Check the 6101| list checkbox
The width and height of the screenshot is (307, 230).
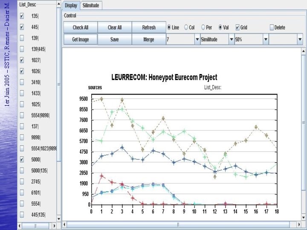(x=22, y=193)
